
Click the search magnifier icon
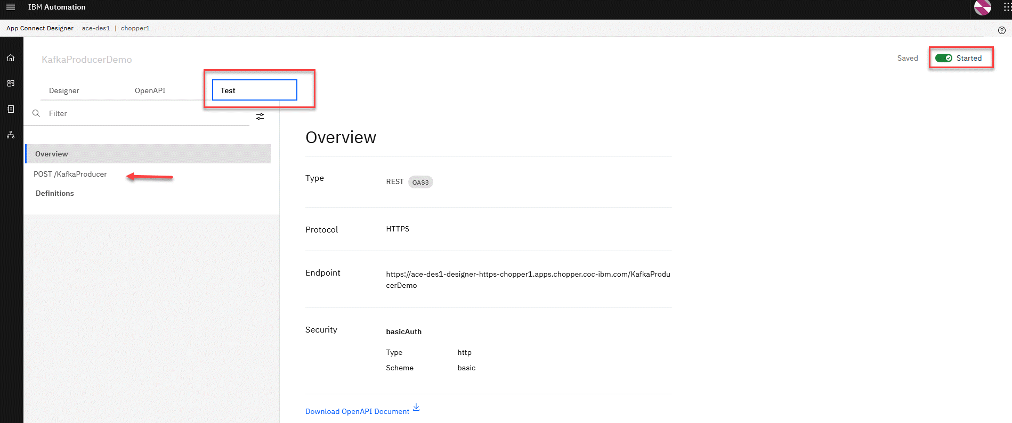pyautogui.click(x=36, y=113)
